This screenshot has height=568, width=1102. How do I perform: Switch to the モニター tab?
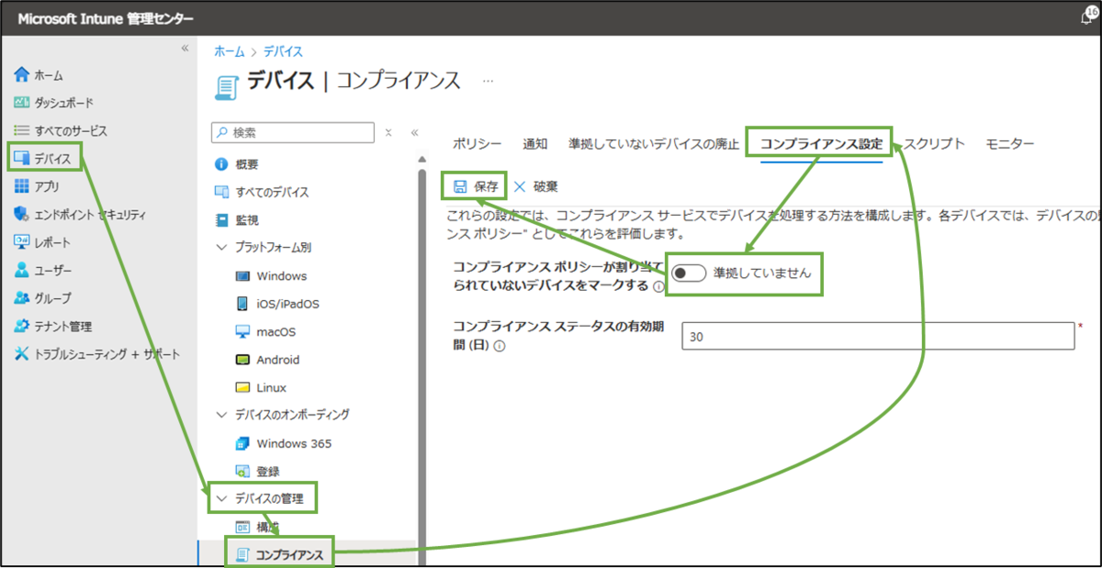pos(1010,144)
